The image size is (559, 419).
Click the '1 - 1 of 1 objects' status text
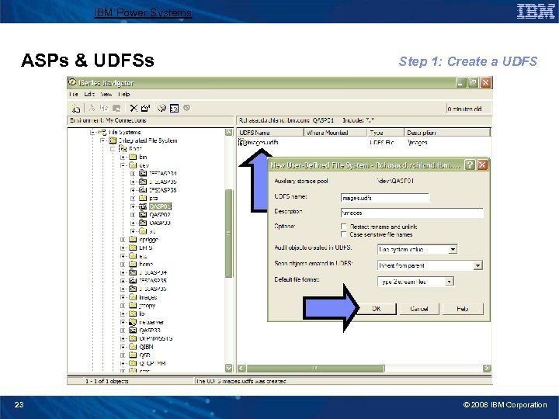106,381
